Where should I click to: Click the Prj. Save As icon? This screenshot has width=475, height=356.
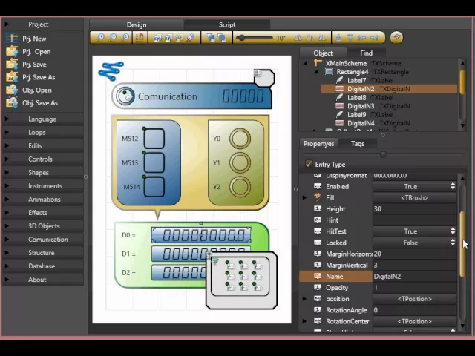click(x=12, y=77)
